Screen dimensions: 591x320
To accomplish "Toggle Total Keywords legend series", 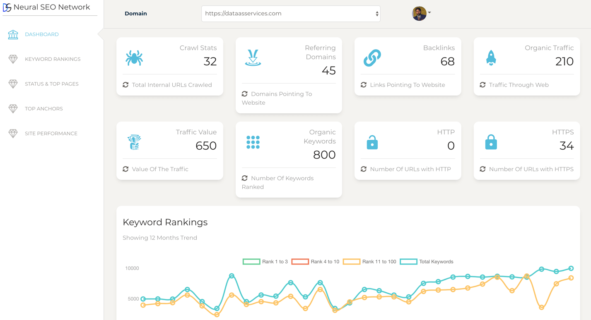I will coord(427,262).
